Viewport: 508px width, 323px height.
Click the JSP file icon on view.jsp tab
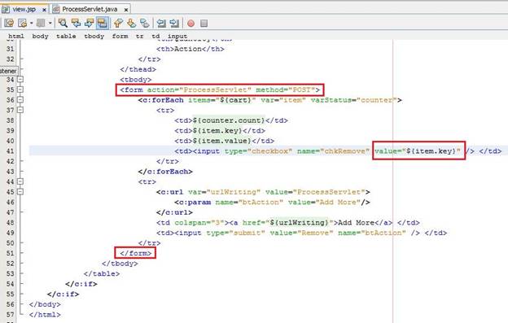6,10
